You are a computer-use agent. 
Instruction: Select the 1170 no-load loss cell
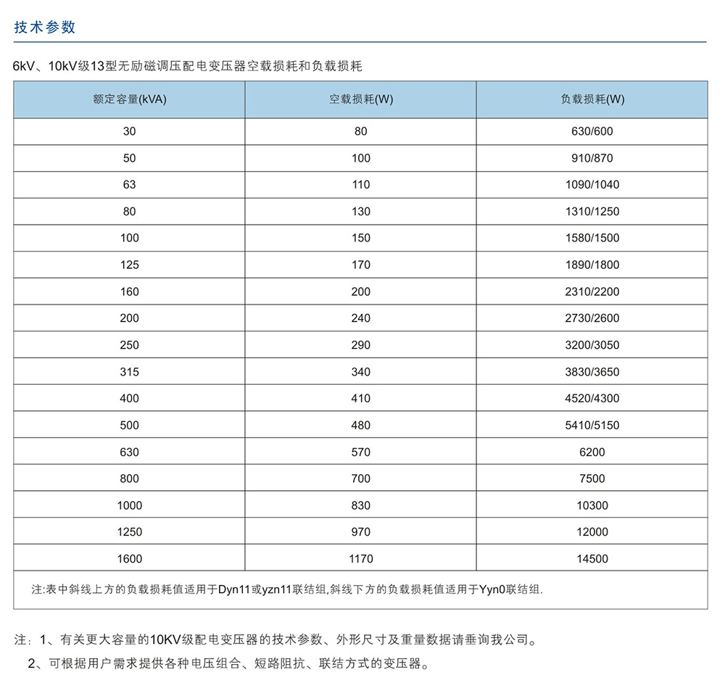click(x=360, y=558)
